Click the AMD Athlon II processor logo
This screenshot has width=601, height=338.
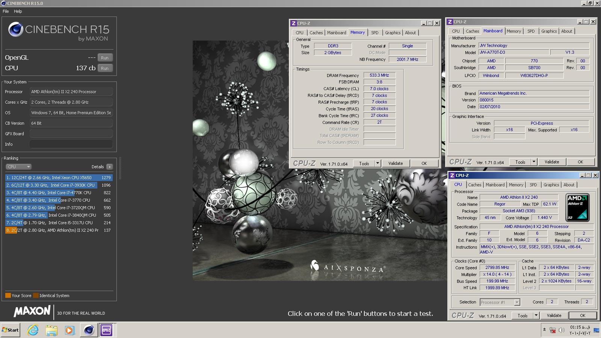click(577, 207)
